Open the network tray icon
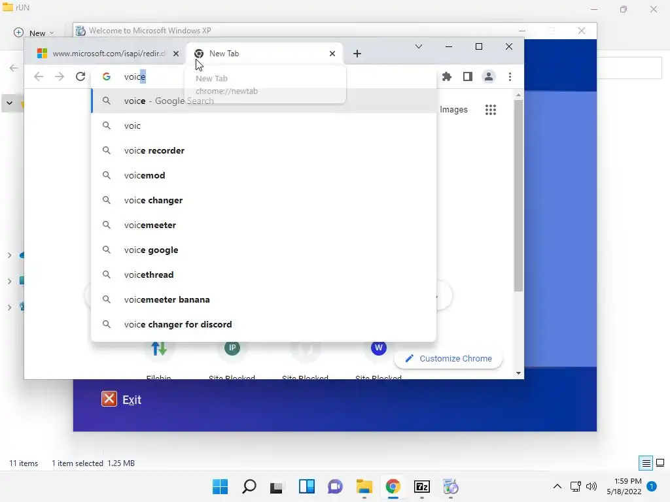 click(575, 486)
